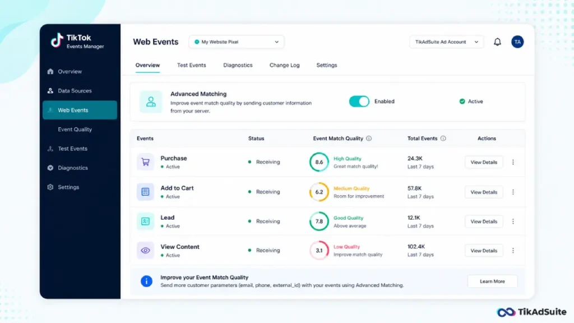Open the three-dot menu for Add to Cart

[x=513, y=192]
